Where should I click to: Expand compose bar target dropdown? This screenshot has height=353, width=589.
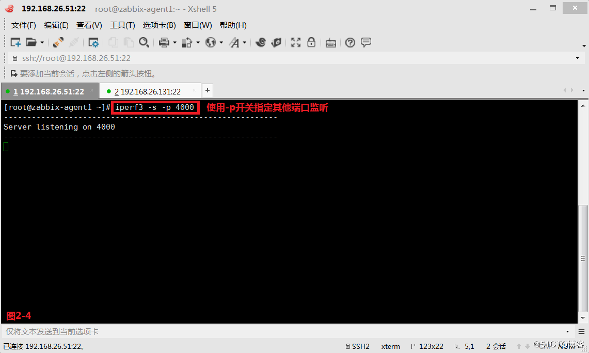(568, 332)
